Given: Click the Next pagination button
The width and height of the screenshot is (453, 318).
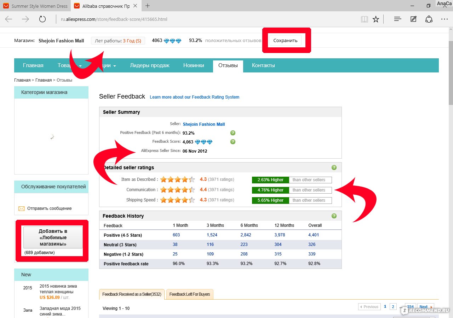Looking at the screenshot, I should click(426, 307).
